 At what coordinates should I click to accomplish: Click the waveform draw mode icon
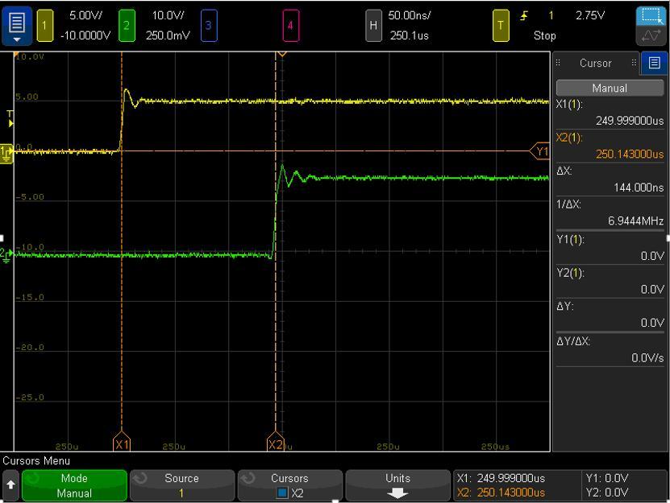pos(651,36)
